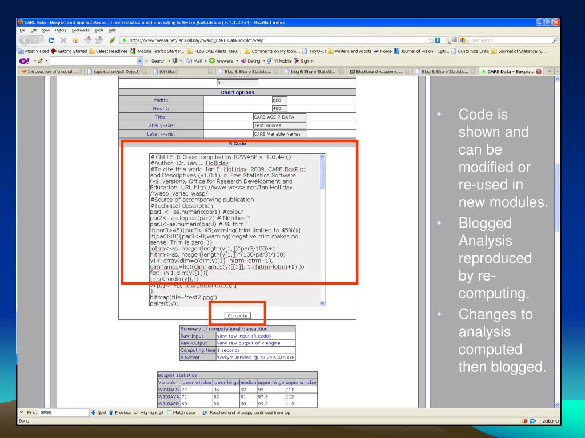The image size is (585, 438).
Task: Click the chart Title input field
Action: (x=279, y=117)
